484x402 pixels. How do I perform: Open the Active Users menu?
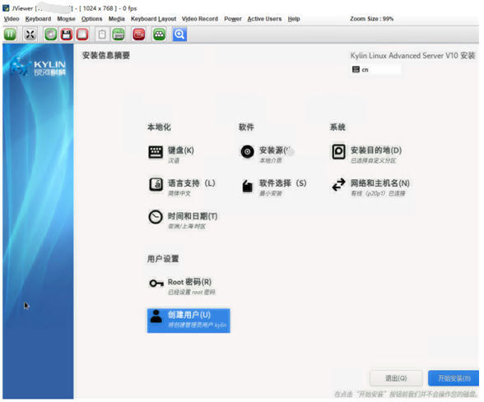(264, 19)
